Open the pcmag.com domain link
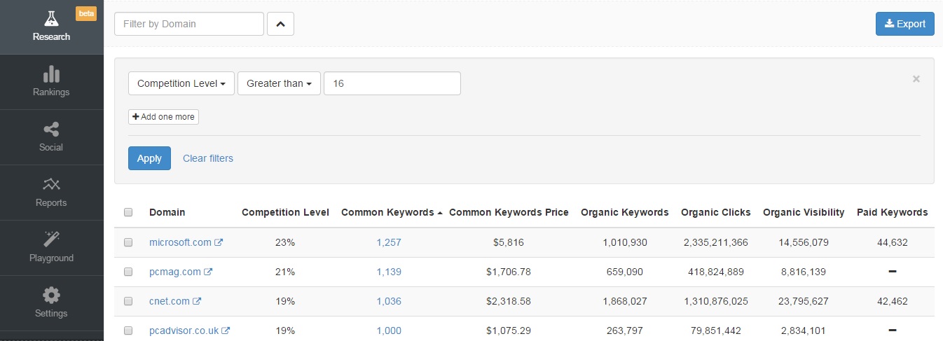Viewport: 943px width, 341px height. [x=175, y=272]
